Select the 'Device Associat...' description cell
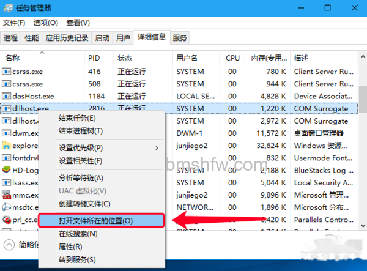The height and width of the screenshot is (271, 367). click(x=323, y=96)
